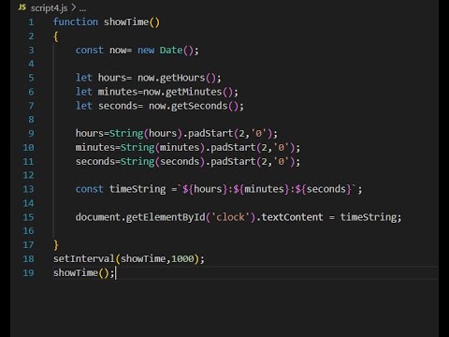Click line number 17 in gutter
Image resolution: width=449 pixels, height=337 pixels.
coord(28,245)
